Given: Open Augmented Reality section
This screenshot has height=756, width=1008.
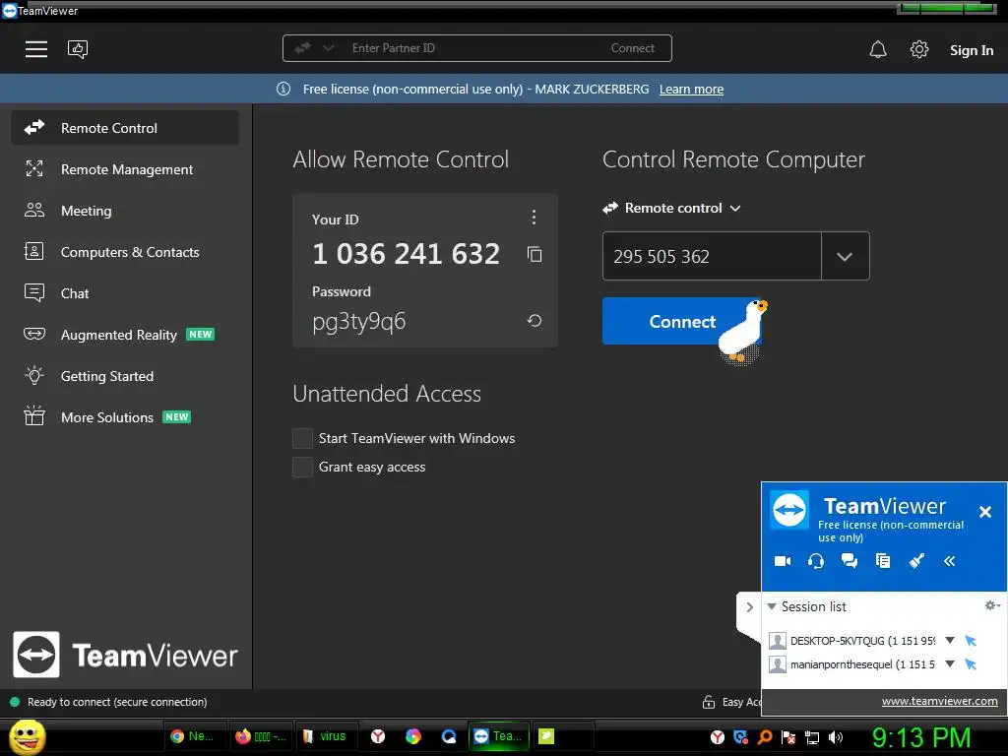Looking at the screenshot, I should 125,335.
